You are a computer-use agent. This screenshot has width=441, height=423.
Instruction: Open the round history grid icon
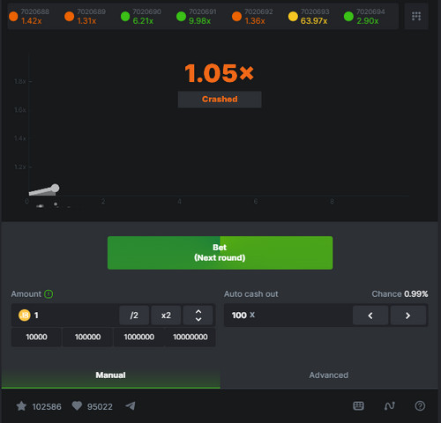pyautogui.click(x=416, y=16)
